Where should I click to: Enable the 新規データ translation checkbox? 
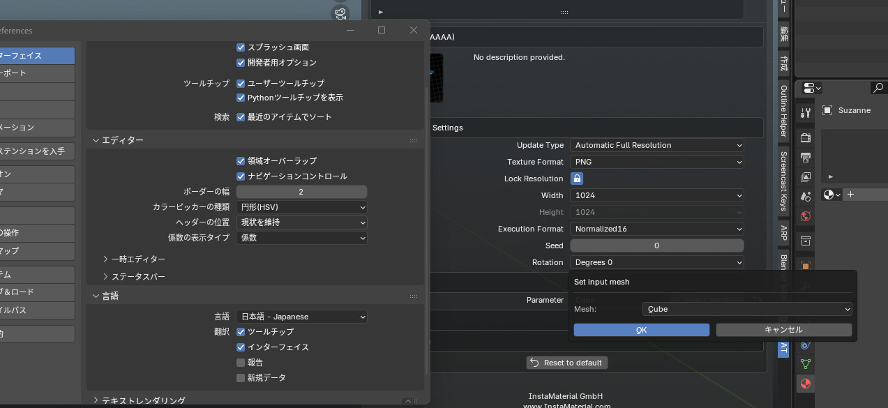coord(241,378)
